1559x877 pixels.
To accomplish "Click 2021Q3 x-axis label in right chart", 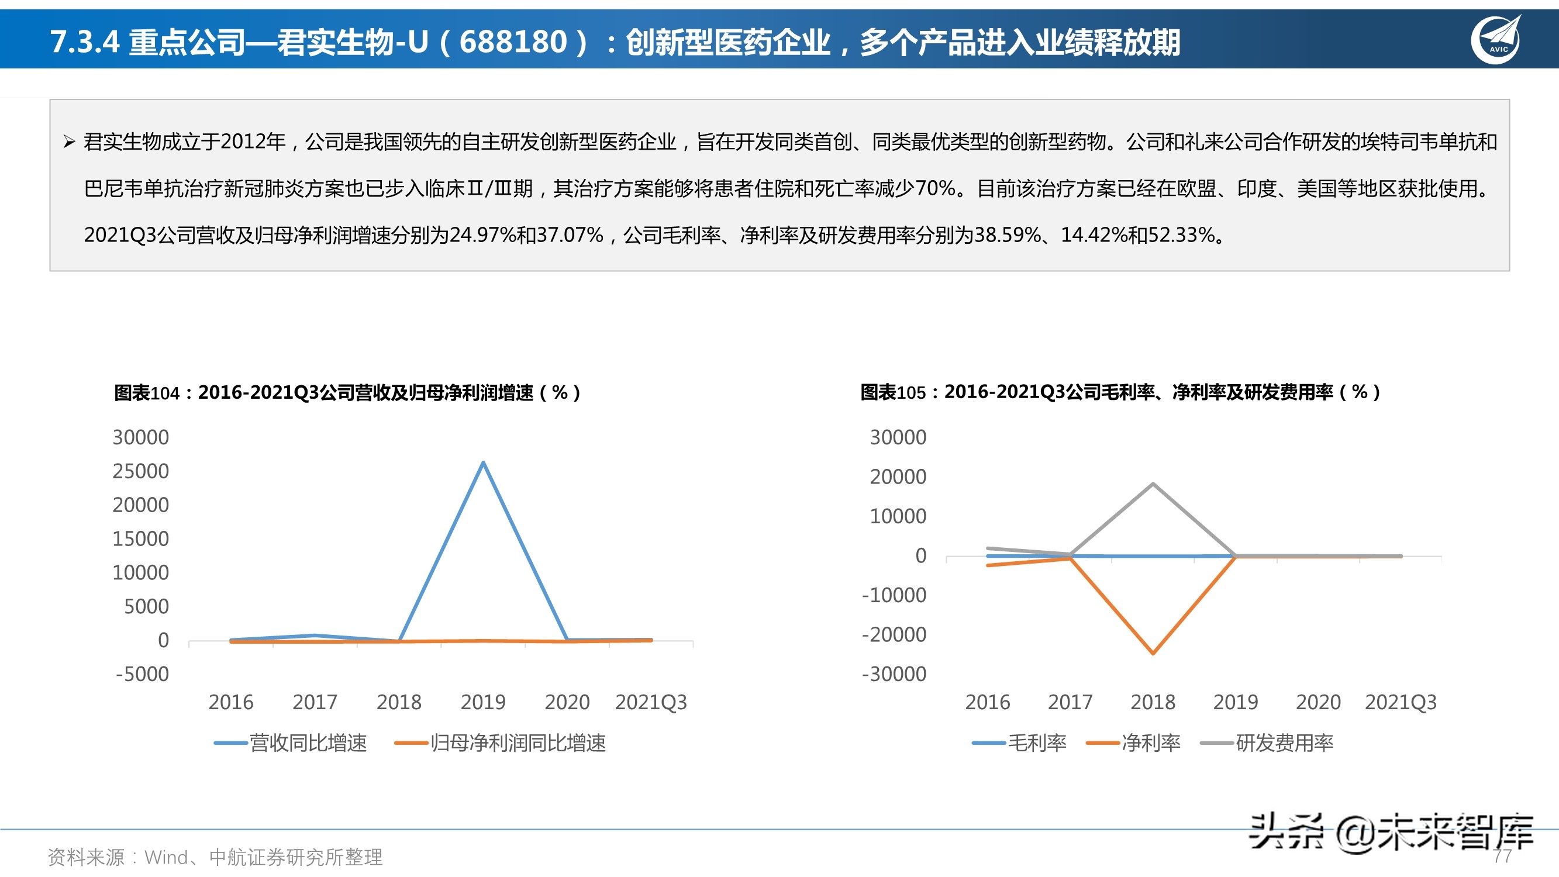I will (x=1401, y=702).
